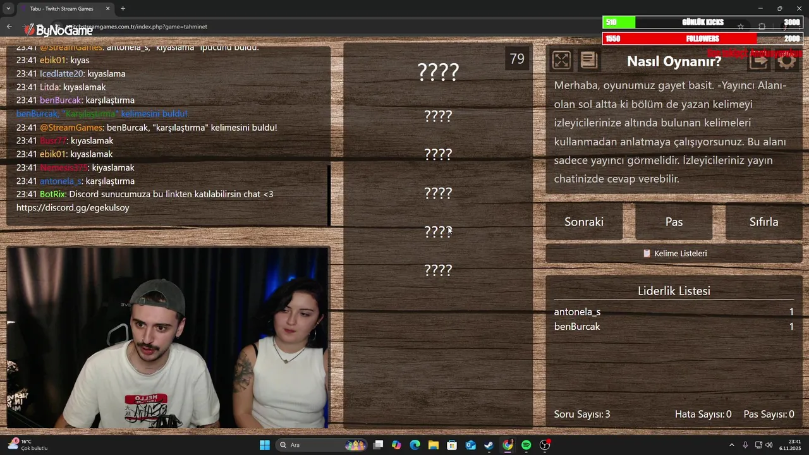Click the taskbar Ara search box
Viewport: 809px width, 455px height.
pos(323,445)
